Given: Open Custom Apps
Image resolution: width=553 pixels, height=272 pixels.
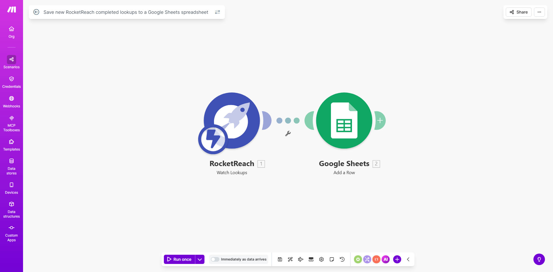Looking at the screenshot, I should [12, 233].
